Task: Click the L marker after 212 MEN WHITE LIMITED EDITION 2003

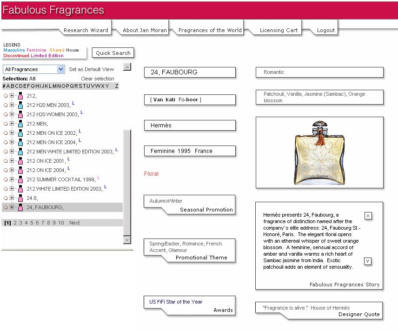Action: (x=117, y=150)
